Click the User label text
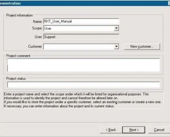 pos(38,37)
